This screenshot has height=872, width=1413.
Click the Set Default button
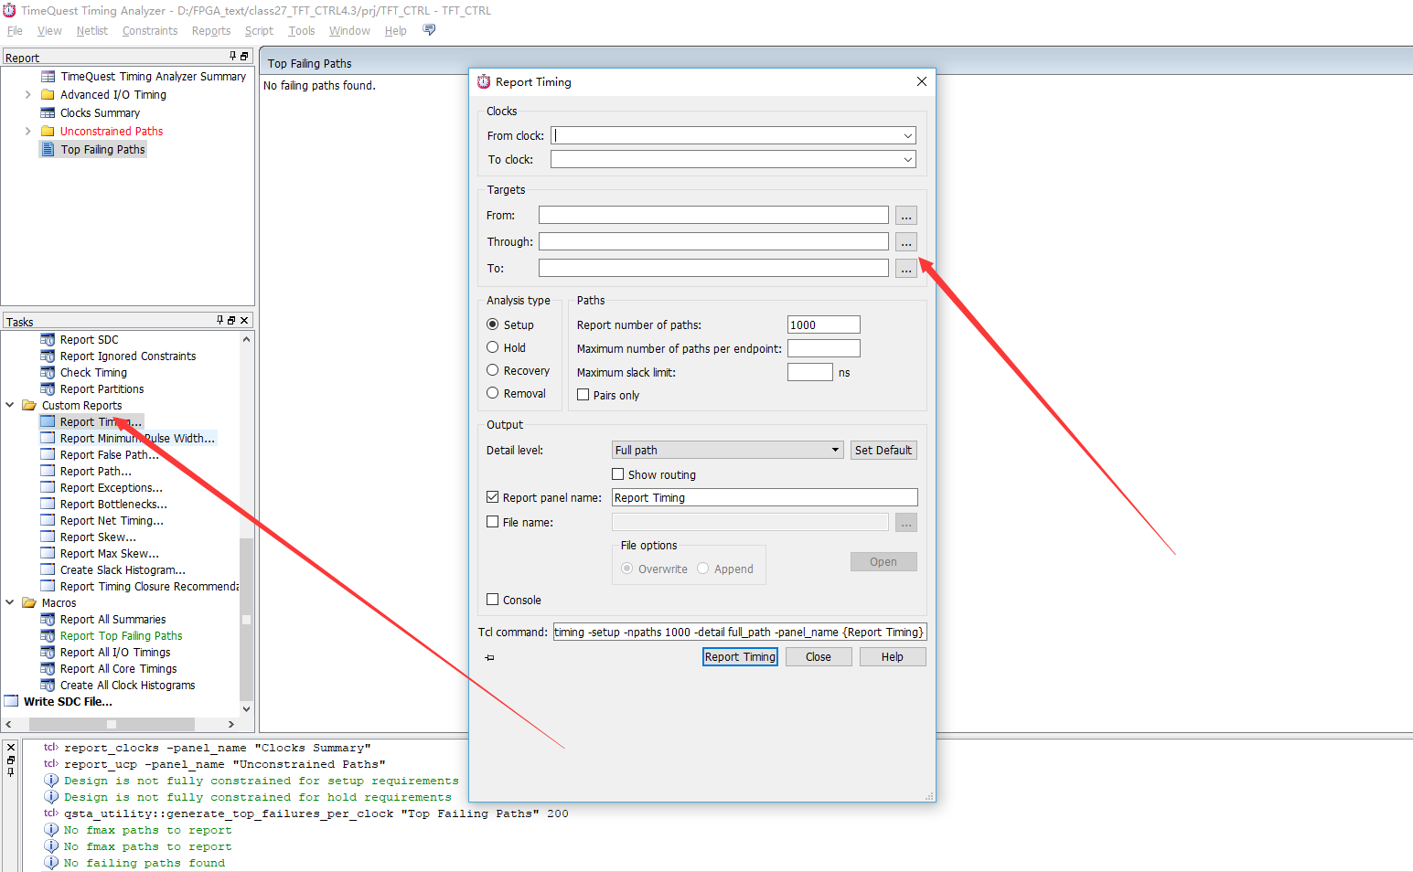(x=883, y=450)
